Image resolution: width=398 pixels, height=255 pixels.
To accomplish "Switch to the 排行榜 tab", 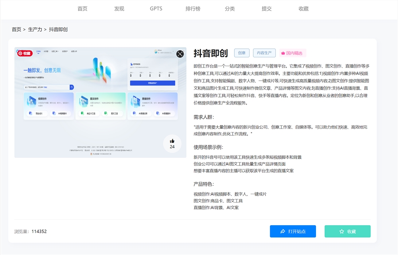I will pos(193,8).
